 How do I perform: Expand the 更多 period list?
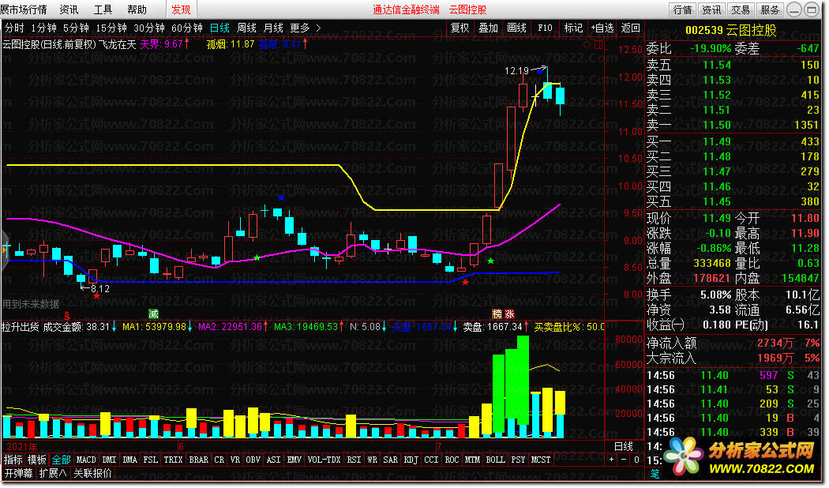(x=300, y=28)
